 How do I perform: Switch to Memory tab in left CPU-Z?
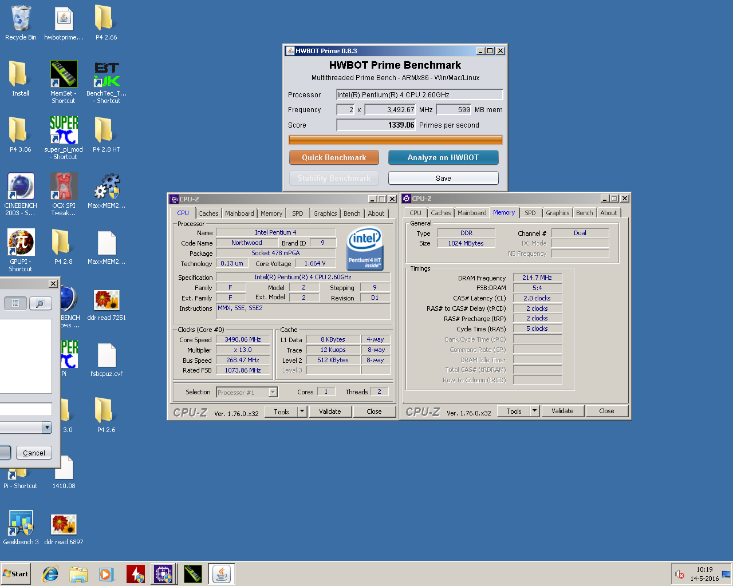[271, 213]
